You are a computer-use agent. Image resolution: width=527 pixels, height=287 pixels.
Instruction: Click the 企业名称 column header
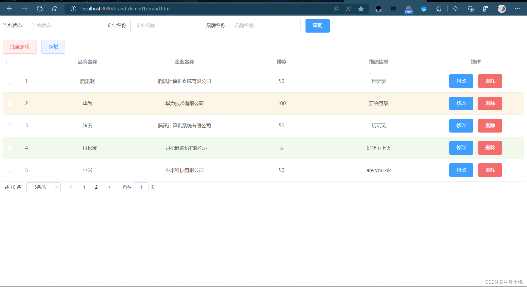pyautogui.click(x=184, y=62)
